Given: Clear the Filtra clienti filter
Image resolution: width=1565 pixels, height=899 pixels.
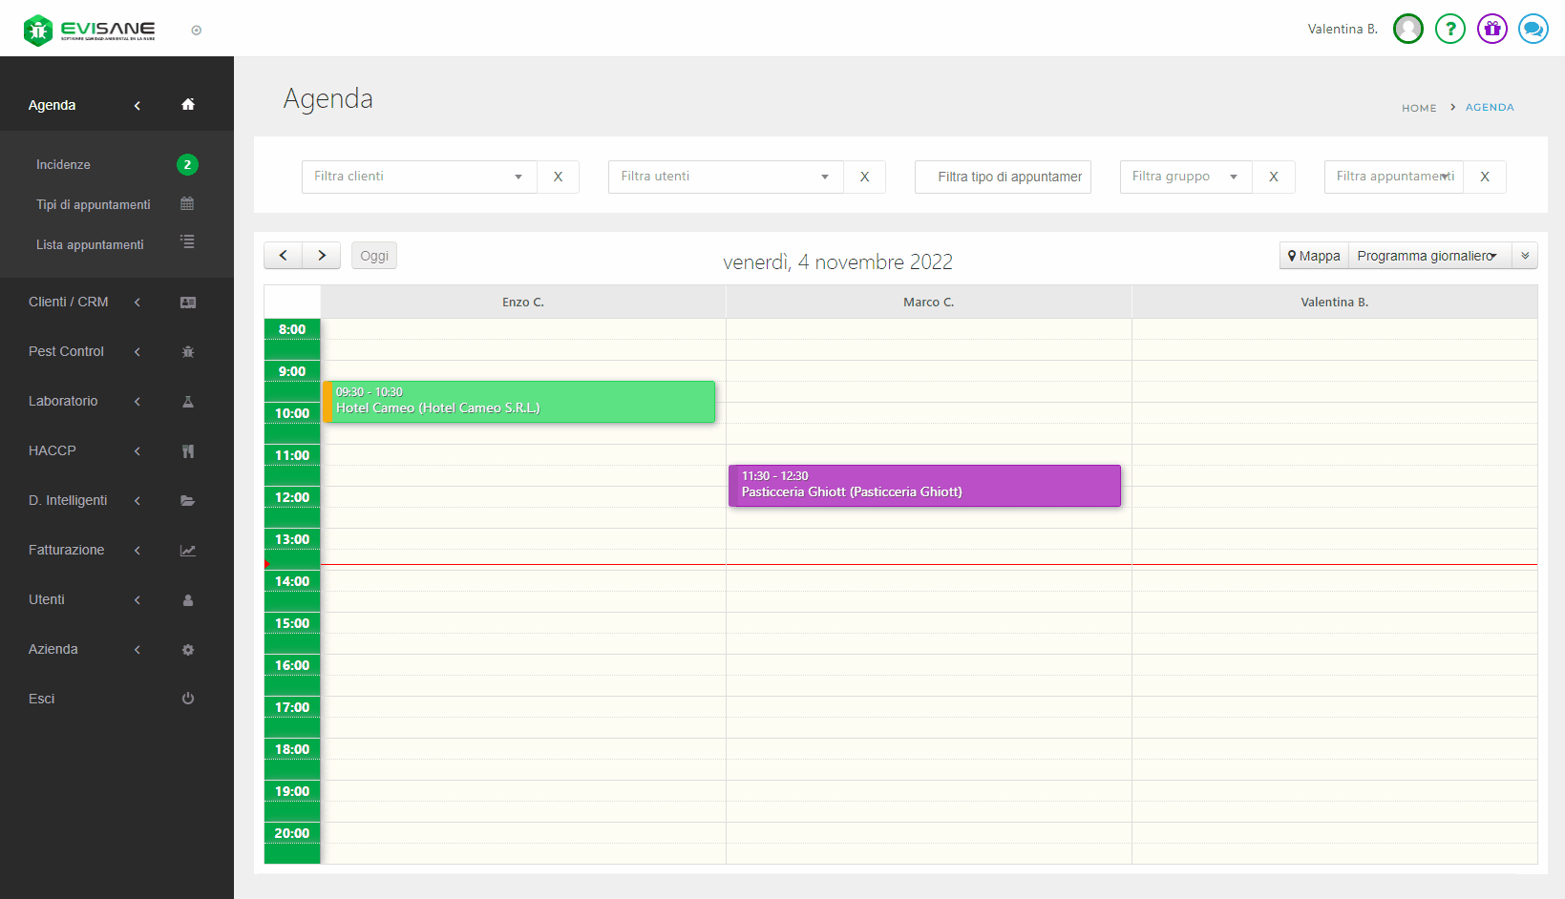Looking at the screenshot, I should (558, 177).
